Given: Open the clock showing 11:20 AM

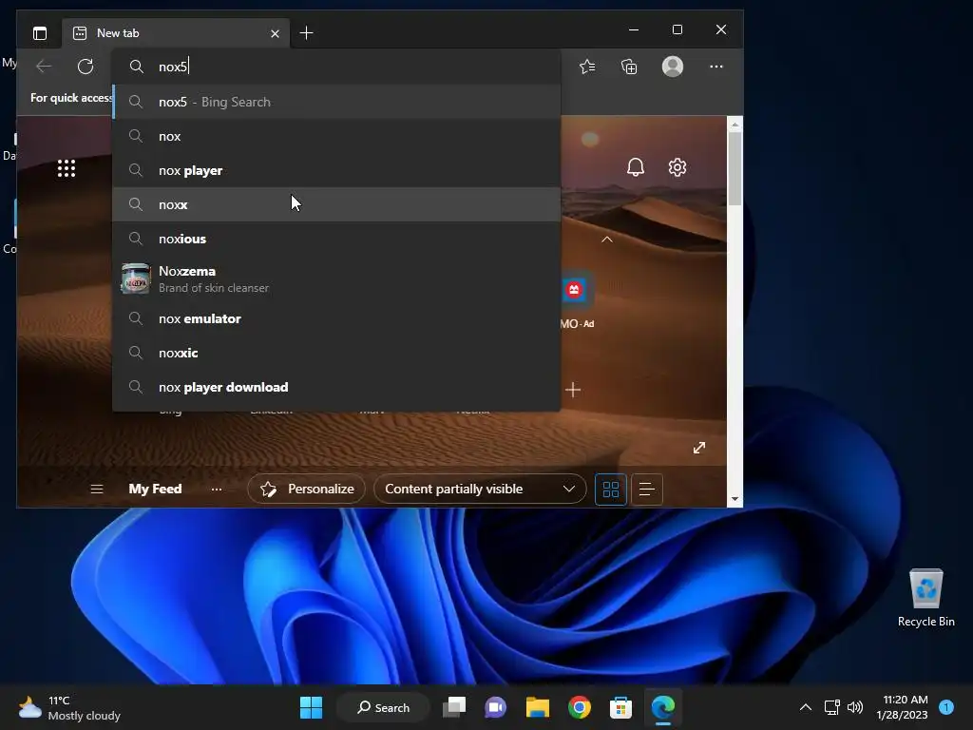Looking at the screenshot, I should [x=903, y=707].
